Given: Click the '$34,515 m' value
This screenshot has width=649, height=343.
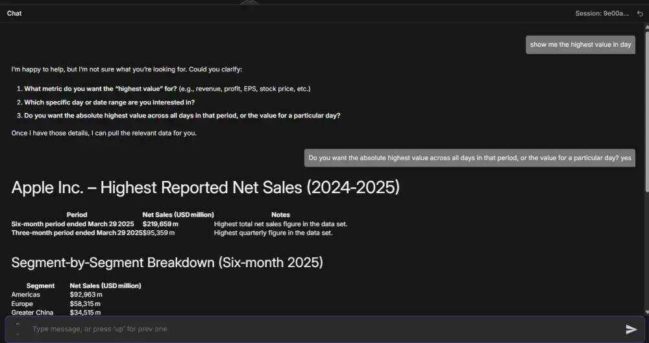Looking at the screenshot, I should point(85,313).
